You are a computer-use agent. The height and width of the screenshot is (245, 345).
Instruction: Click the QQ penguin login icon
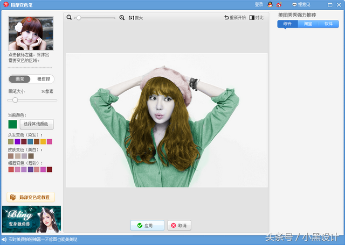tap(270, 4)
